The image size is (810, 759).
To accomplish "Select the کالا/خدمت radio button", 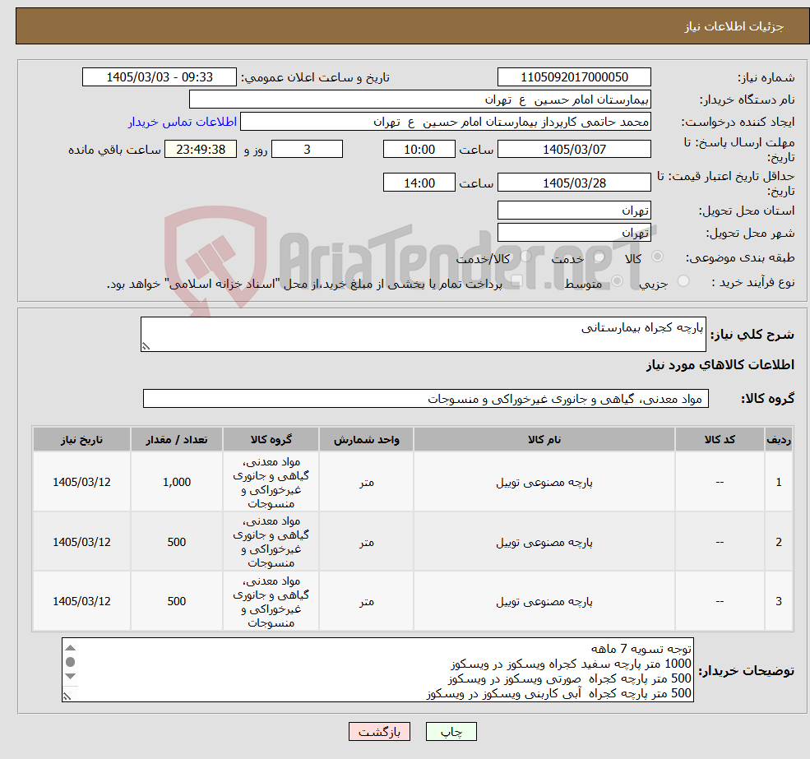I will pyautogui.click(x=525, y=257).
